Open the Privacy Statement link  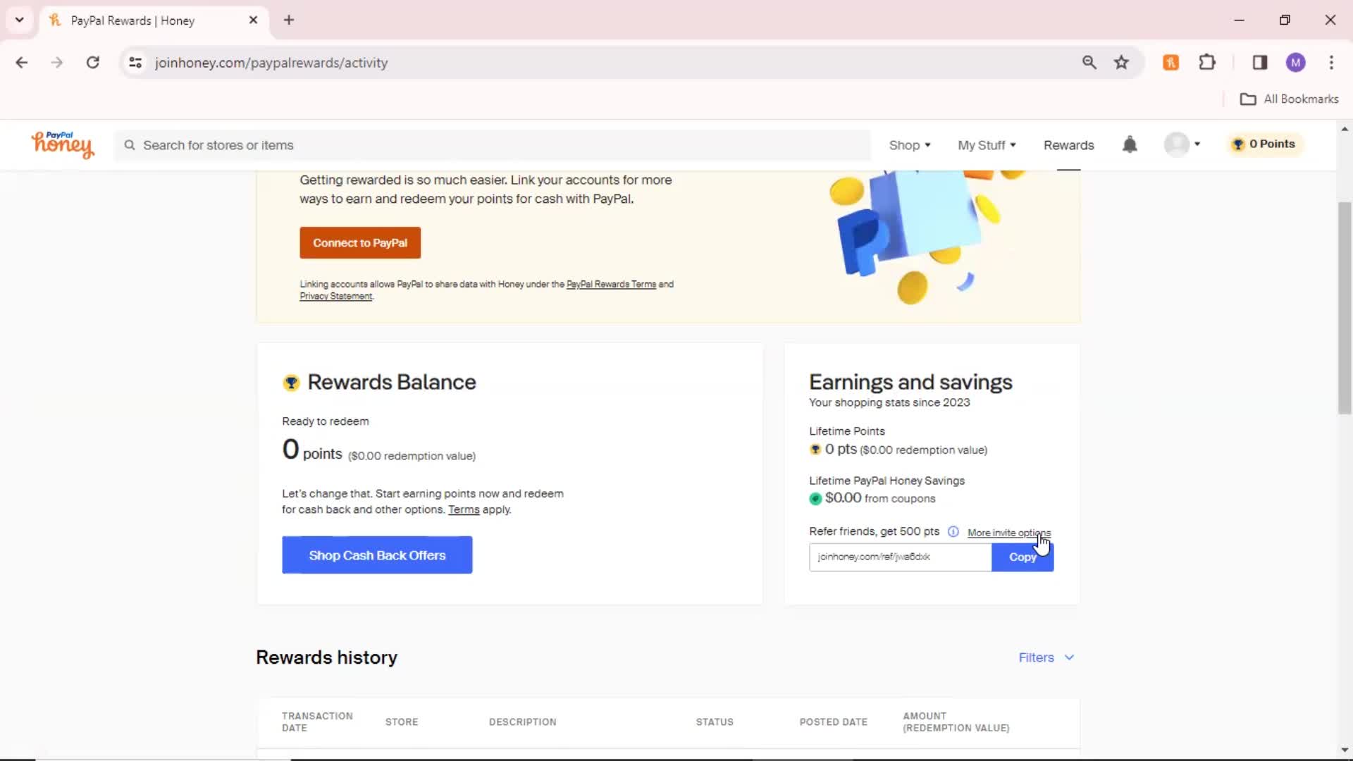click(336, 296)
